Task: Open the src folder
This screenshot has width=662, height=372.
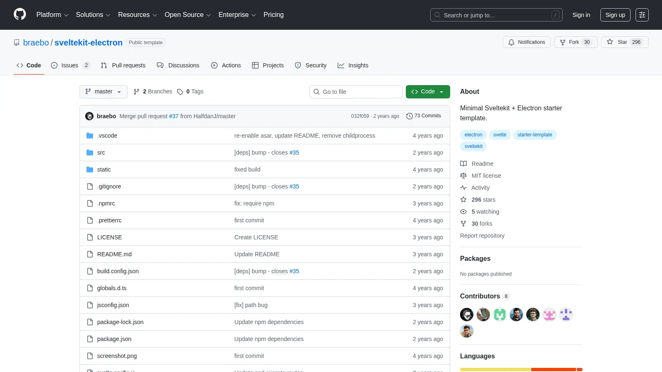Action: coord(101,153)
